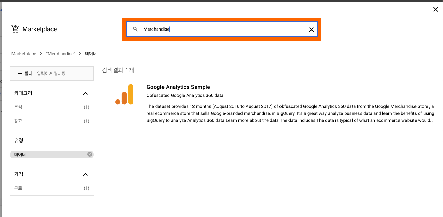The height and width of the screenshot is (217, 443).
Task: Clear the Merchandise search text
Action: pyautogui.click(x=311, y=29)
